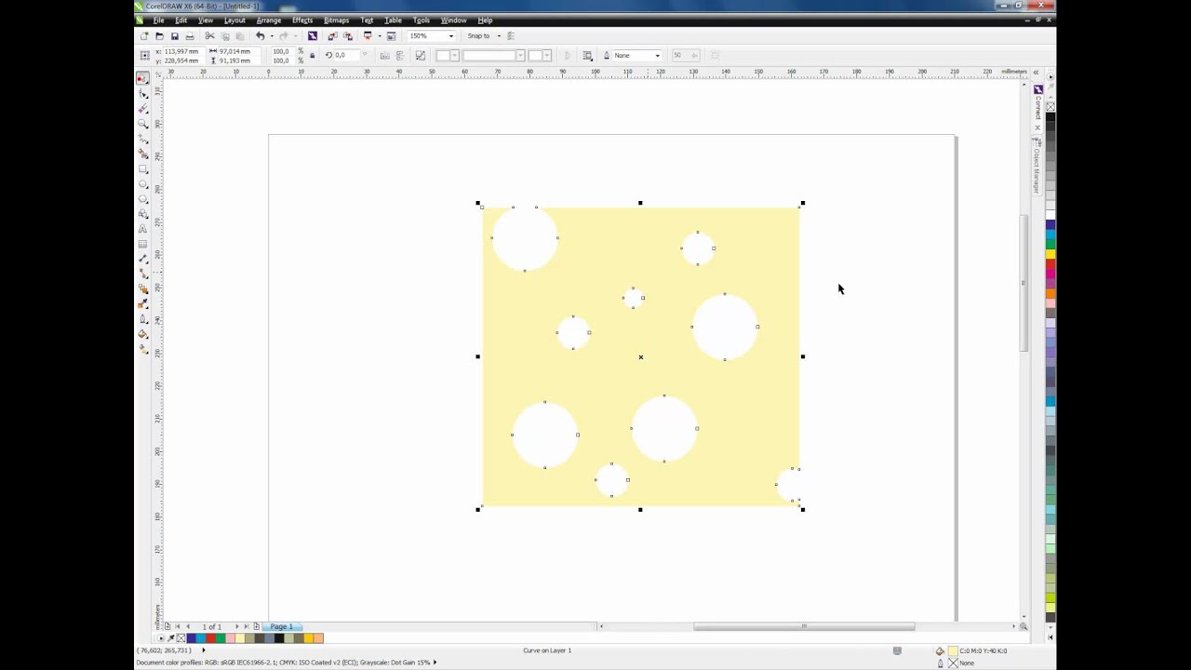Select the Text tool
Screen dimensions: 1191x670
(x=143, y=229)
